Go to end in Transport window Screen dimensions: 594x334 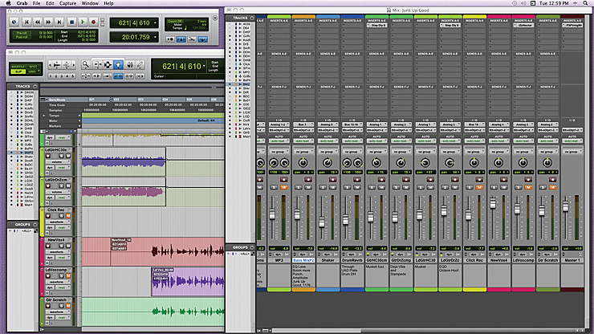tap(59, 22)
